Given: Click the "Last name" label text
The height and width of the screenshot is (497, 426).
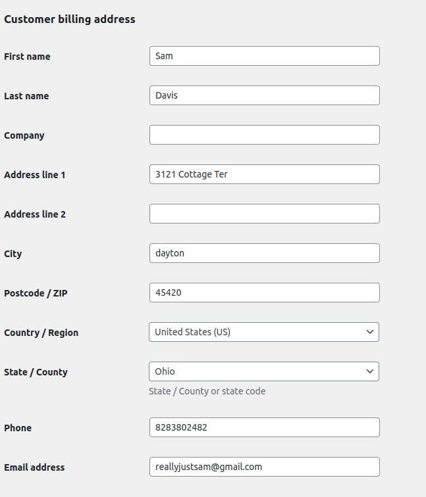Looking at the screenshot, I should point(26,96).
